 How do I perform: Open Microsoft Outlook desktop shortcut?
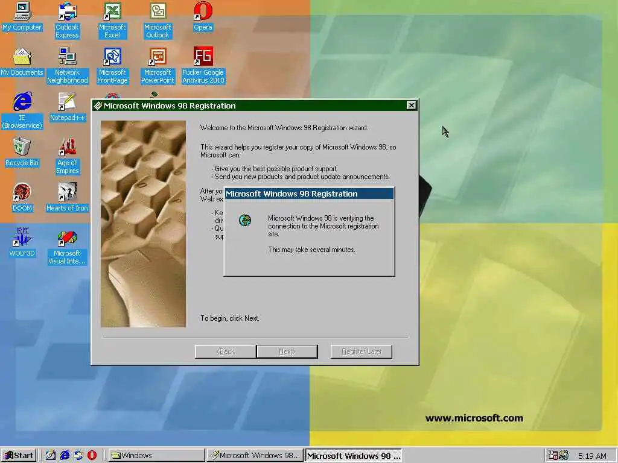(x=158, y=20)
